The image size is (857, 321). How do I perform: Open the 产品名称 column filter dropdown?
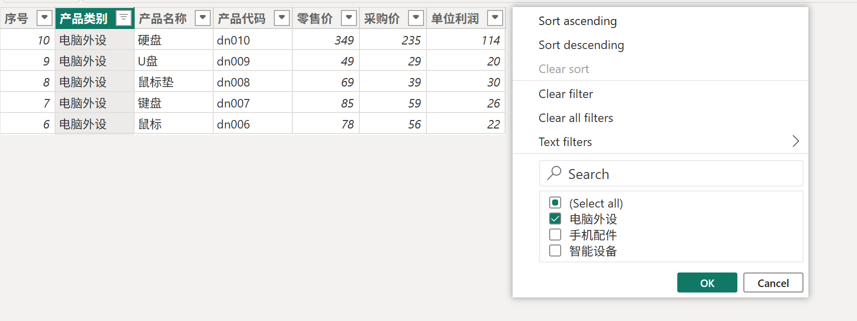203,18
